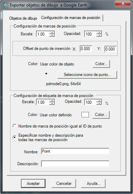Viewport: 133px width, 194px height.
Task: Increase placemark Escala with up arrow
Action: 52,33
